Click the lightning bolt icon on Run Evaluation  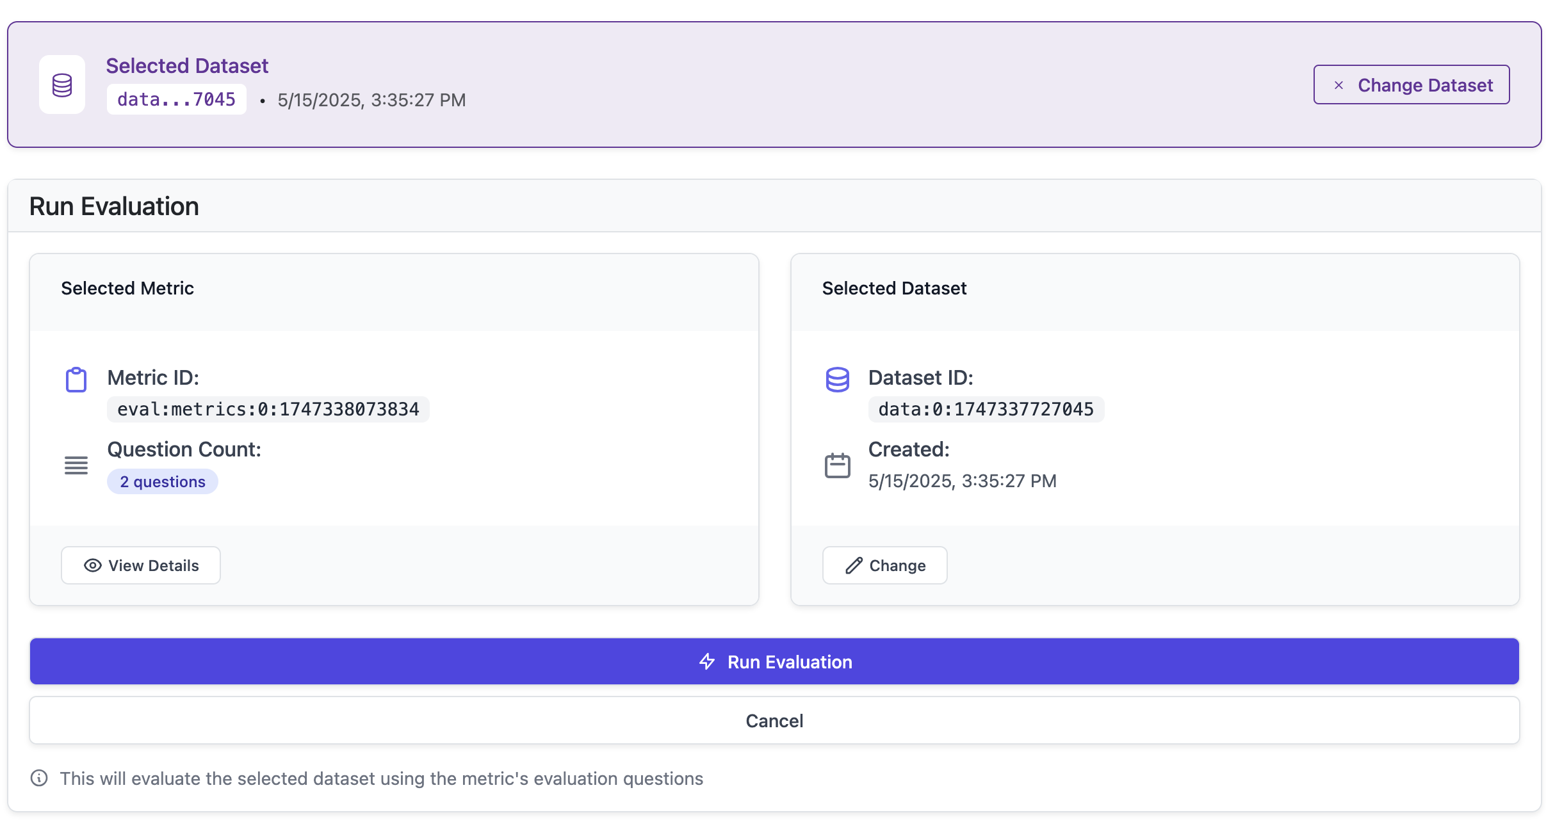707,661
